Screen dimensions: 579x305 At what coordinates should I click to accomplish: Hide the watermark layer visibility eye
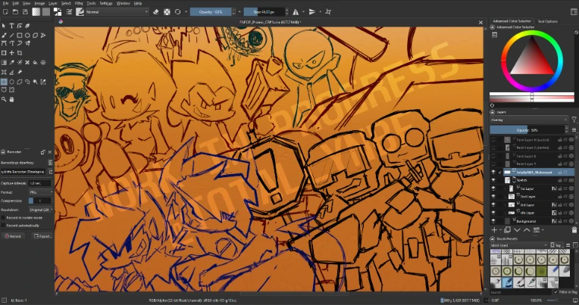493,173
